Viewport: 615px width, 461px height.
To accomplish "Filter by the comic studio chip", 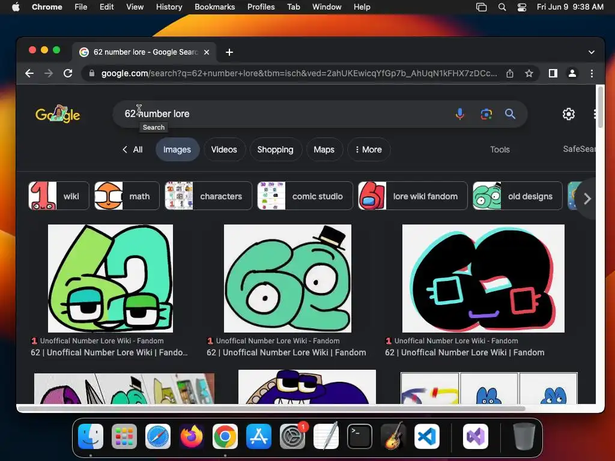I will [305, 196].
